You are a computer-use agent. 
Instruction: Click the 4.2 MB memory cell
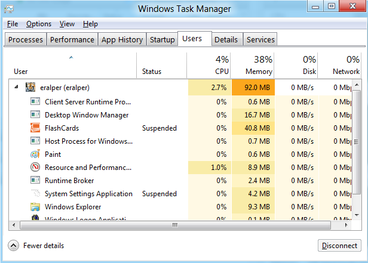pos(253,193)
